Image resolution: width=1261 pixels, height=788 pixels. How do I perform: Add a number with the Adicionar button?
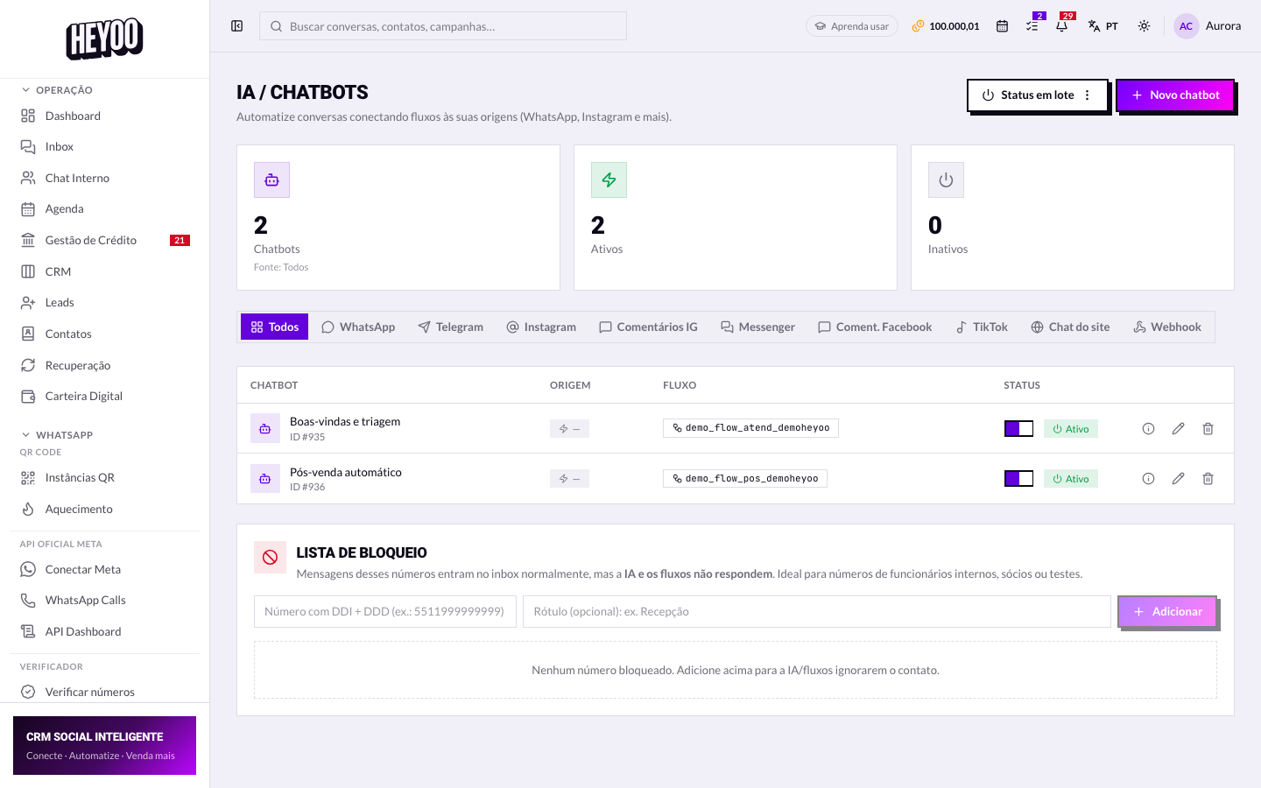[x=1167, y=612]
